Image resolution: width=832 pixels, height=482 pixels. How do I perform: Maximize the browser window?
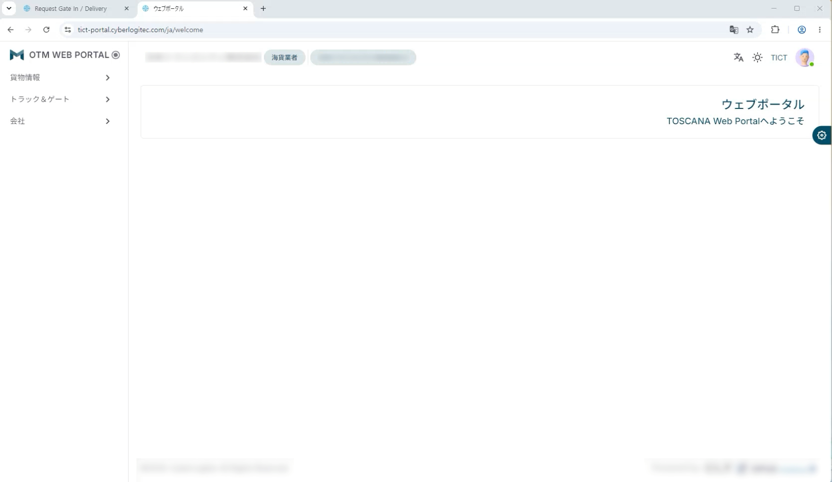point(797,8)
